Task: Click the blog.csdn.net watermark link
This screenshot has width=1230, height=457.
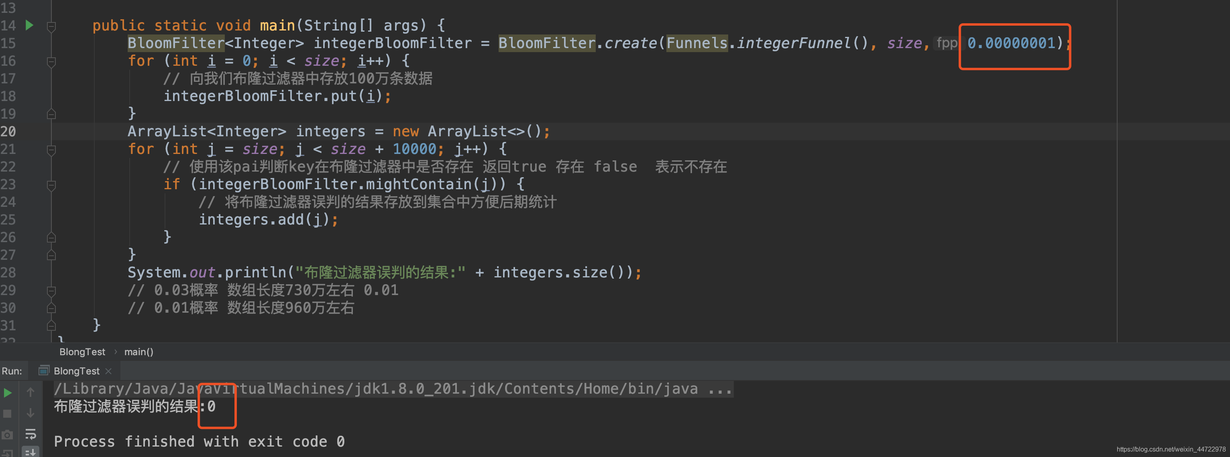Action: click(1171, 449)
